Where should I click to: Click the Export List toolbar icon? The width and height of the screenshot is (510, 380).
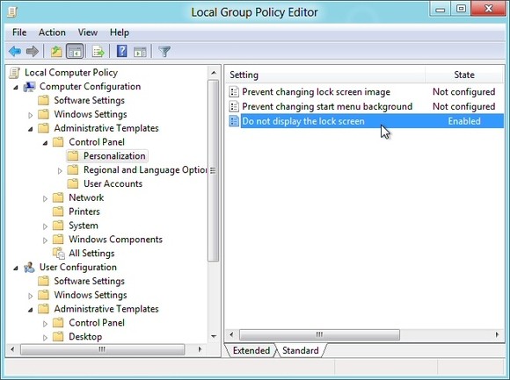point(98,51)
